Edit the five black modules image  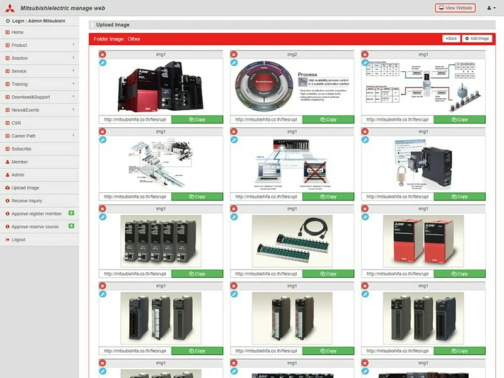103,217
